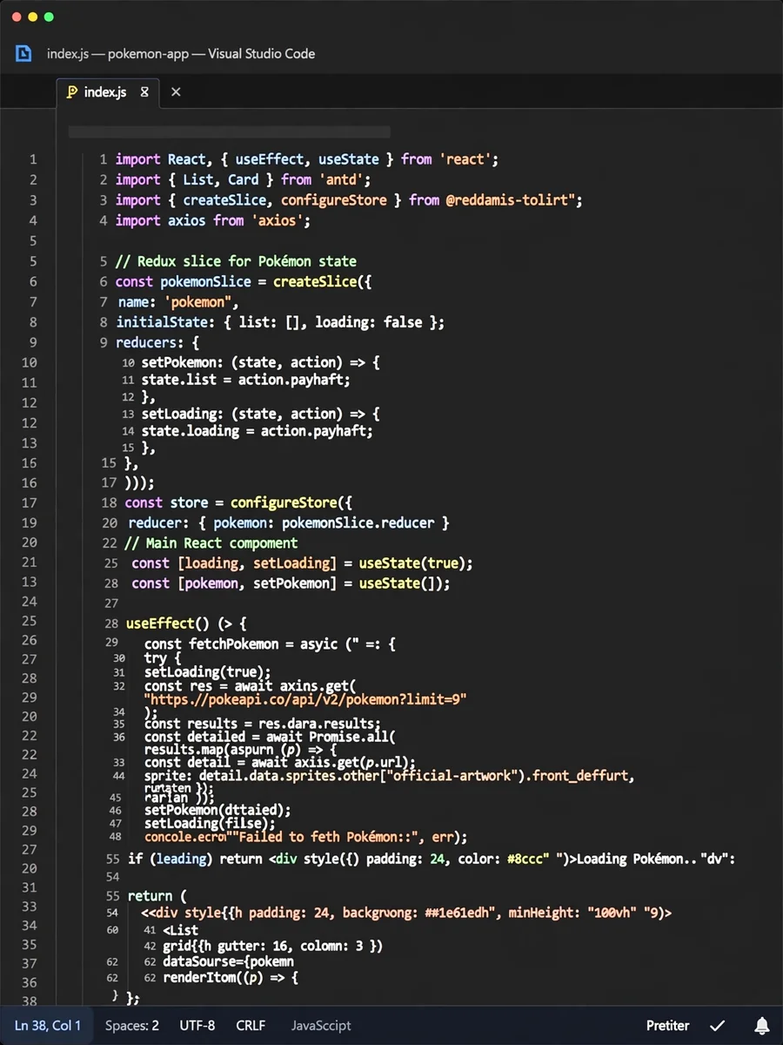Change the language mode from JavaScript in status bar
The height and width of the screenshot is (1045, 783).
[x=321, y=1025]
